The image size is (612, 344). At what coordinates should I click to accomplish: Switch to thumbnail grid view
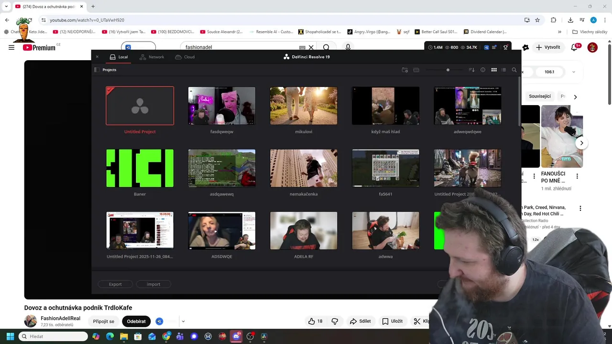[x=494, y=70]
